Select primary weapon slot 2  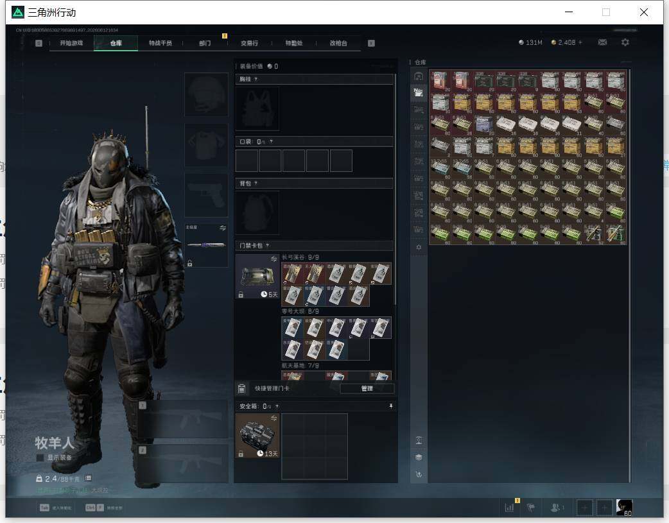tap(182, 463)
